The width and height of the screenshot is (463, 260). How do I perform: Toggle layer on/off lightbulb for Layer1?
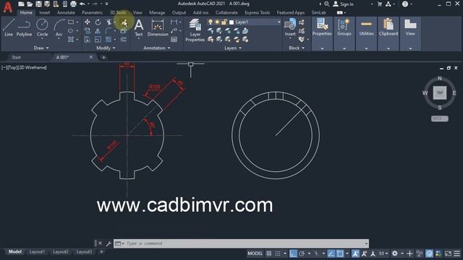[211, 22]
